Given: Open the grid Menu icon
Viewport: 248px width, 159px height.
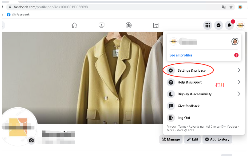Looking at the screenshot, I should click(208, 26).
